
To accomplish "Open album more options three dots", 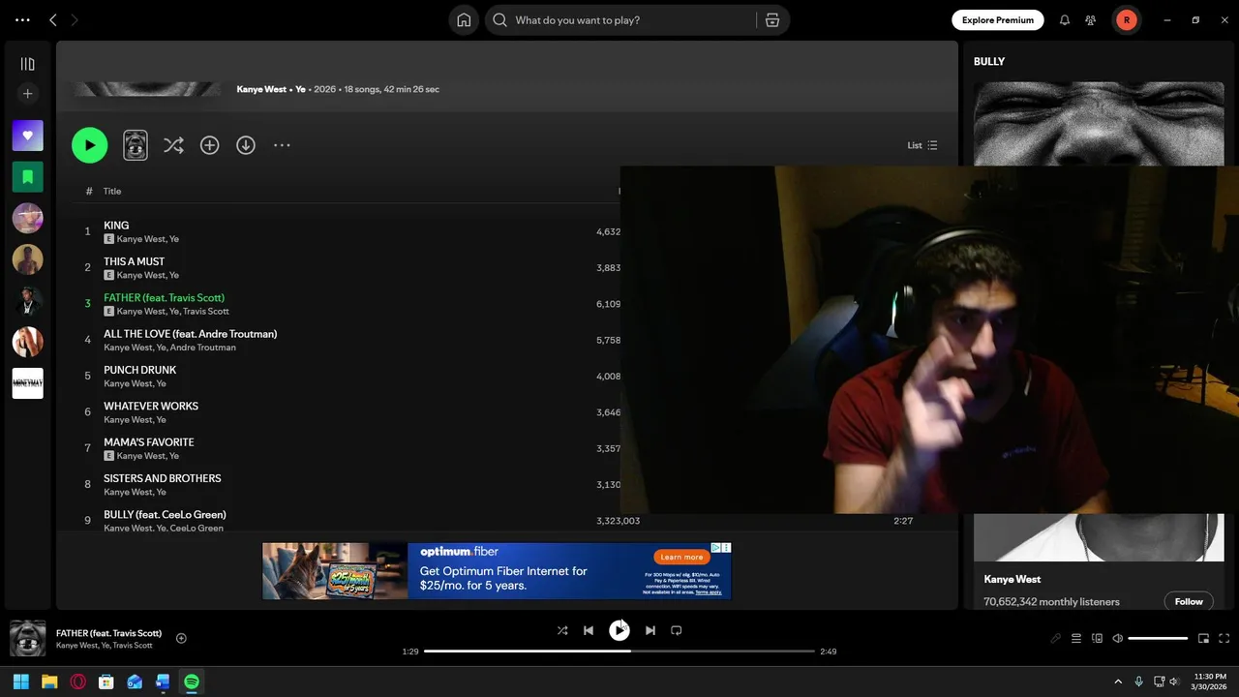I will coord(282,145).
